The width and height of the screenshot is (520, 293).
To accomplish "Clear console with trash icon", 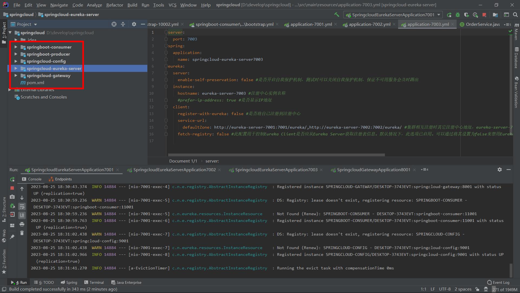I will 22,233.
